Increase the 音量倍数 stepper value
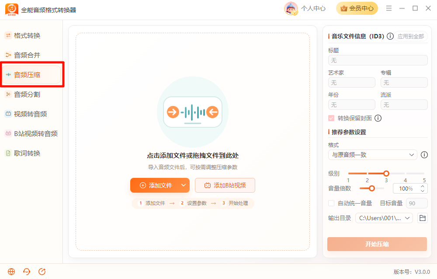Screen dimensions: 437x279 [x=423, y=186]
